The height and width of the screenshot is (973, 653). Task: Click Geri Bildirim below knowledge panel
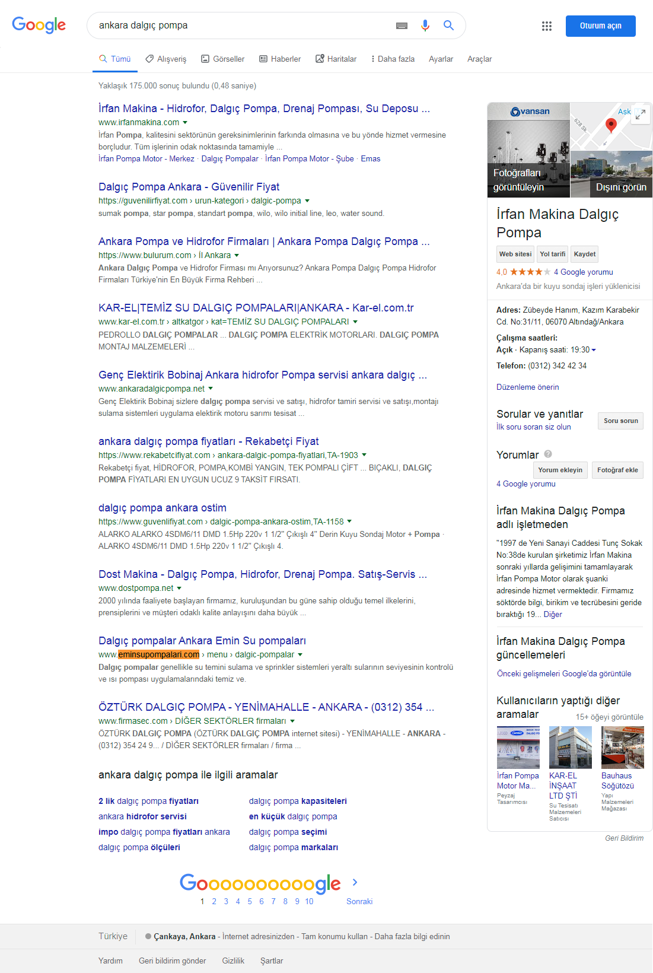click(624, 838)
